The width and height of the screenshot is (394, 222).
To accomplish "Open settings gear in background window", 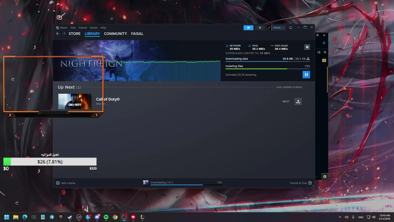I will [318, 35].
